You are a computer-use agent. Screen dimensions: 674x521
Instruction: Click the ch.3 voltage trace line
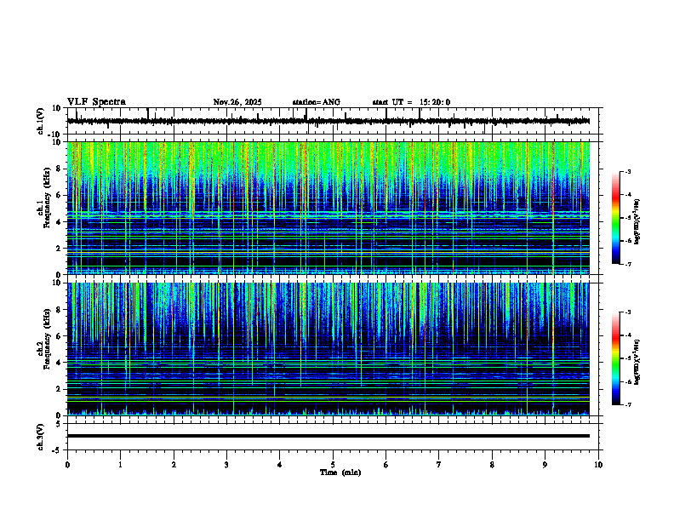pyautogui.click(x=328, y=436)
